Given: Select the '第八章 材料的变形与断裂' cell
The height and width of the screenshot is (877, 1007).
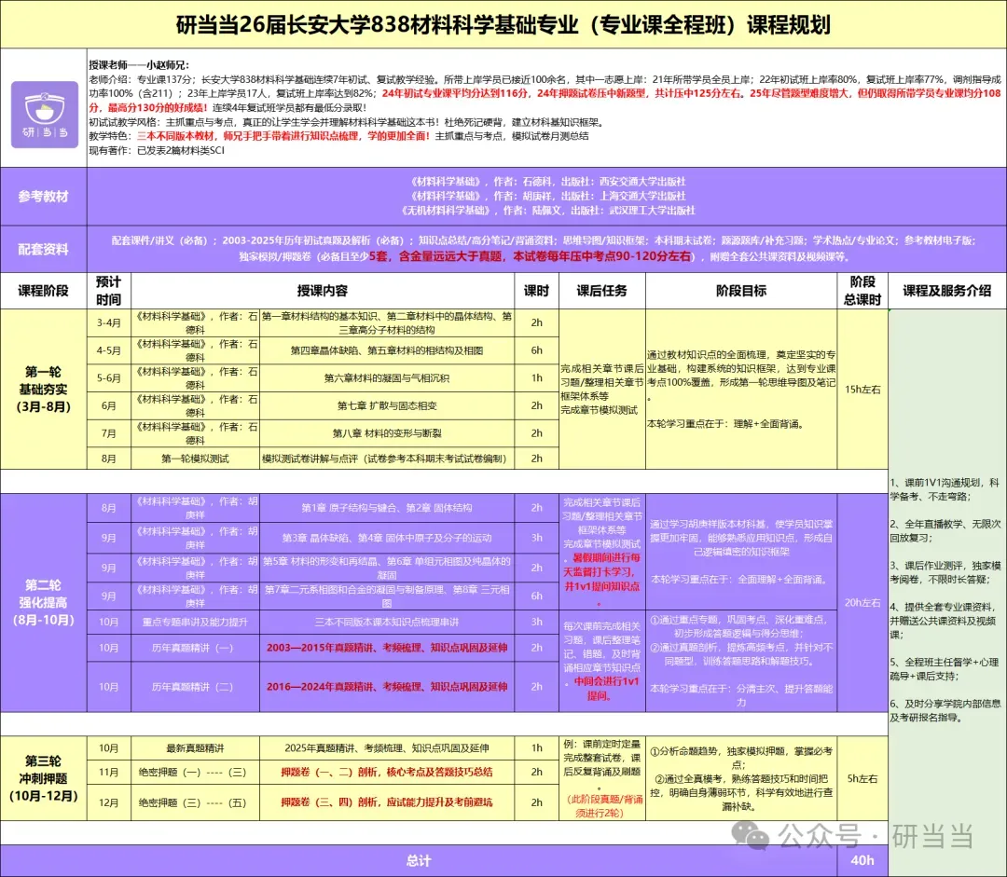Looking at the screenshot, I should click(387, 433).
